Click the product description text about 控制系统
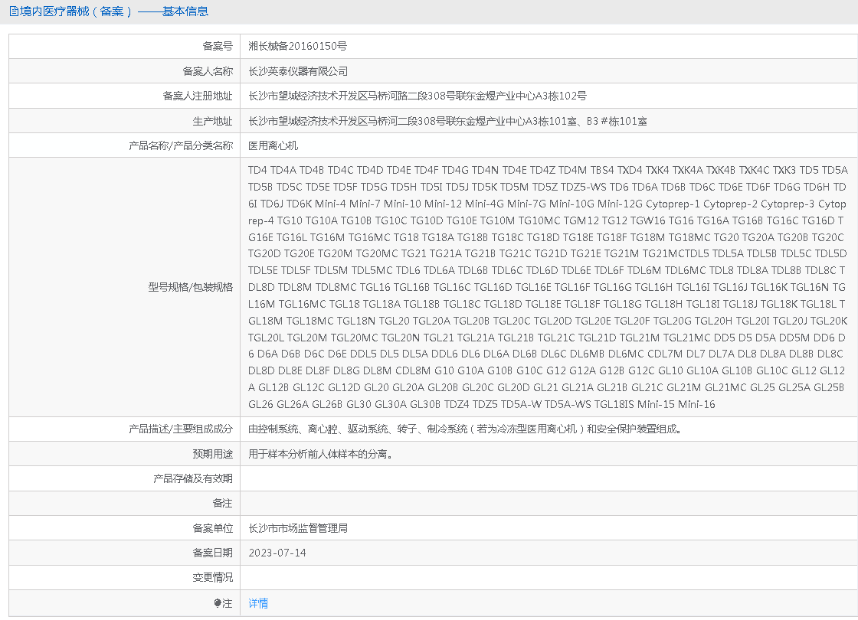This screenshot has width=858, height=620. click(x=464, y=429)
